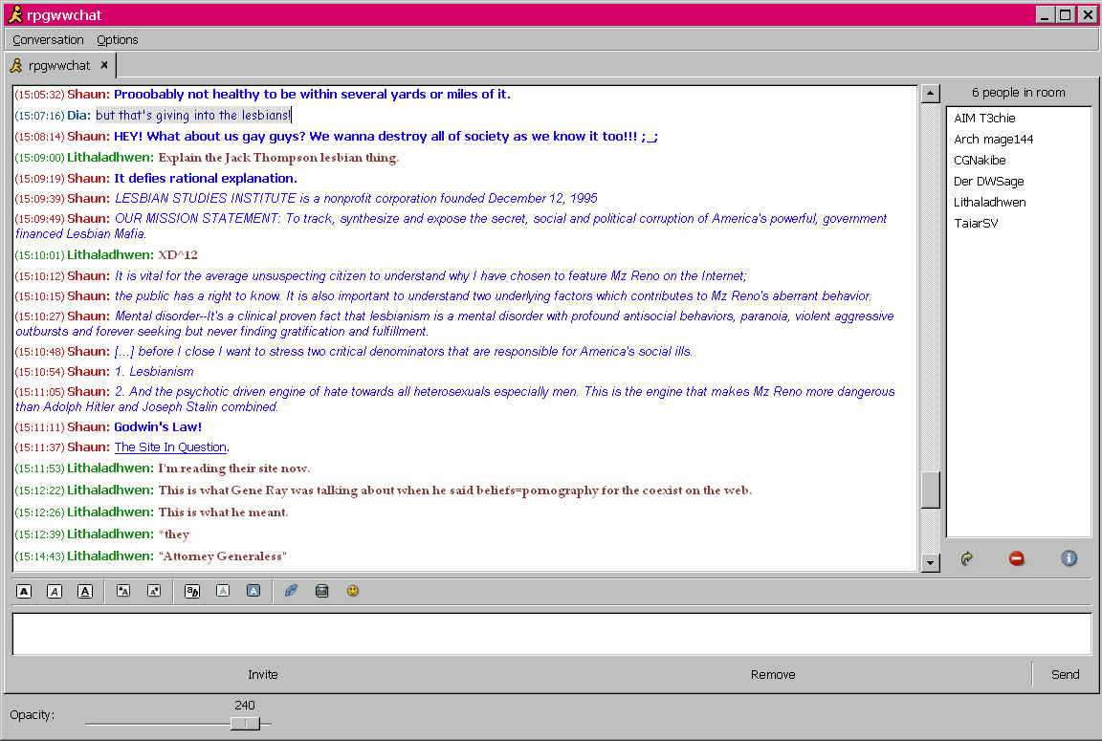The height and width of the screenshot is (741, 1102).
Task: Toggle bold text formatting
Action: click(x=24, y=592)
